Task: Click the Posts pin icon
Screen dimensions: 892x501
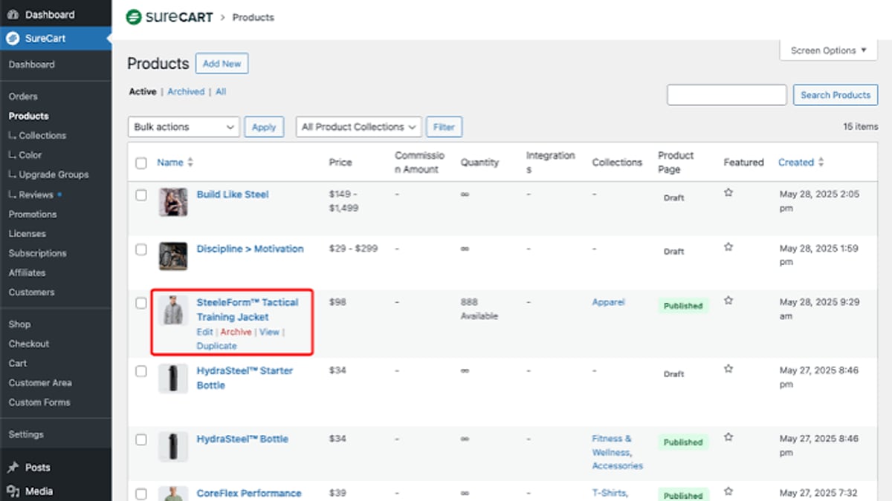Action: coord(13,468)
